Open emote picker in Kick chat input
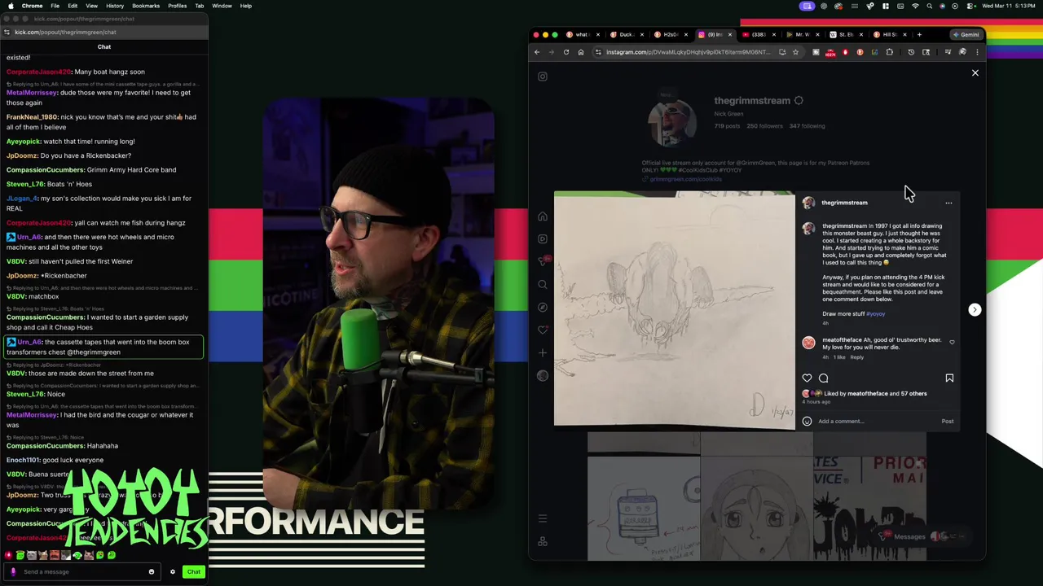1043x586 pixels. 151,572
